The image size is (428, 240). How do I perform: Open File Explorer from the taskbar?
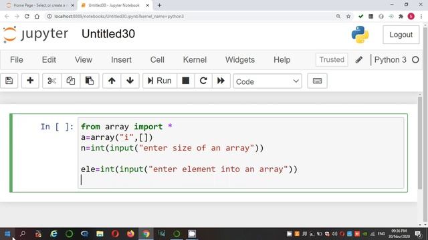100,234
